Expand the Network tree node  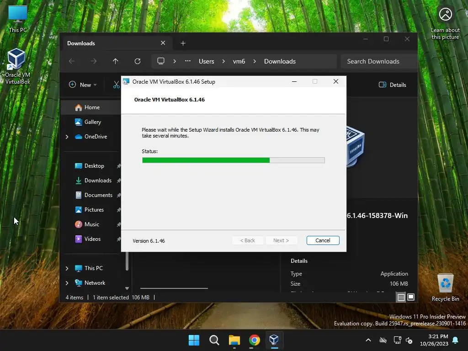click(x=67, y=283)
